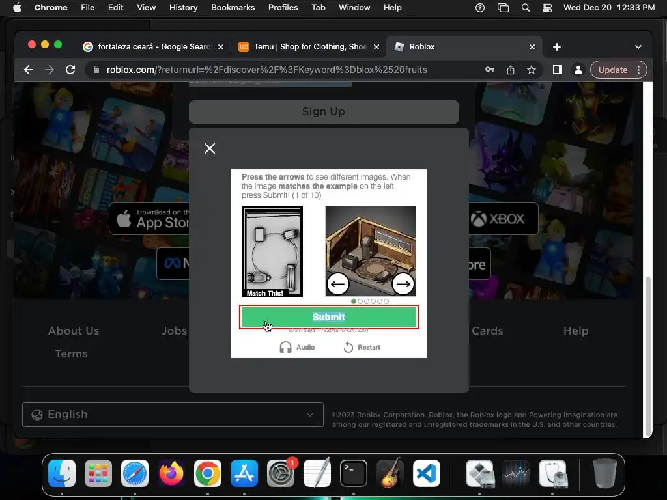Open a new browser tab
The height and width of the screenshot is (500, 667).
[x=556, y=47]
